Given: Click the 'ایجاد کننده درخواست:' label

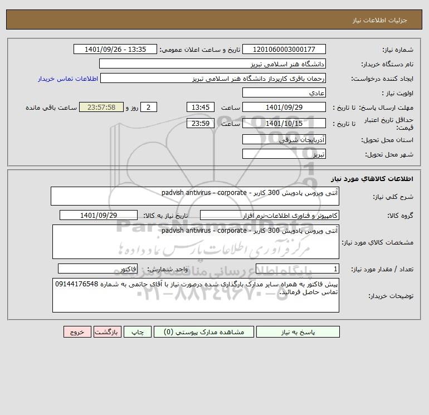Looking at the screenshot, I should [x=382, y=79].
